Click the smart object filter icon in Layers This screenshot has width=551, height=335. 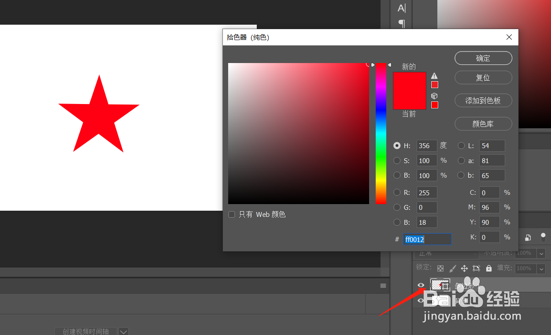click(x=528, y=238)
